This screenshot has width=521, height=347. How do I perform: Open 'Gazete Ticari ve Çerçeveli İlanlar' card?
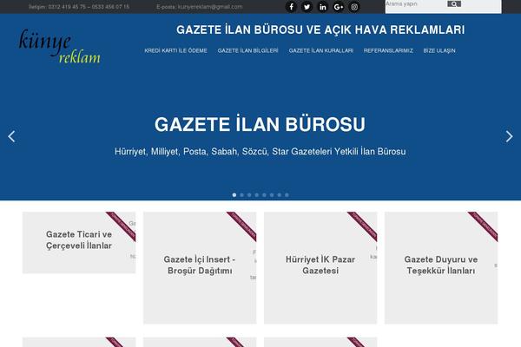[79, 242]
